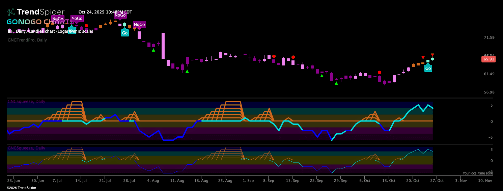
Task: Click the 21. Jul date label
Action: tap(105, 181)
